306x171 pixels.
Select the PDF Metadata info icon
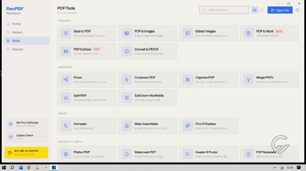(248, 154)
